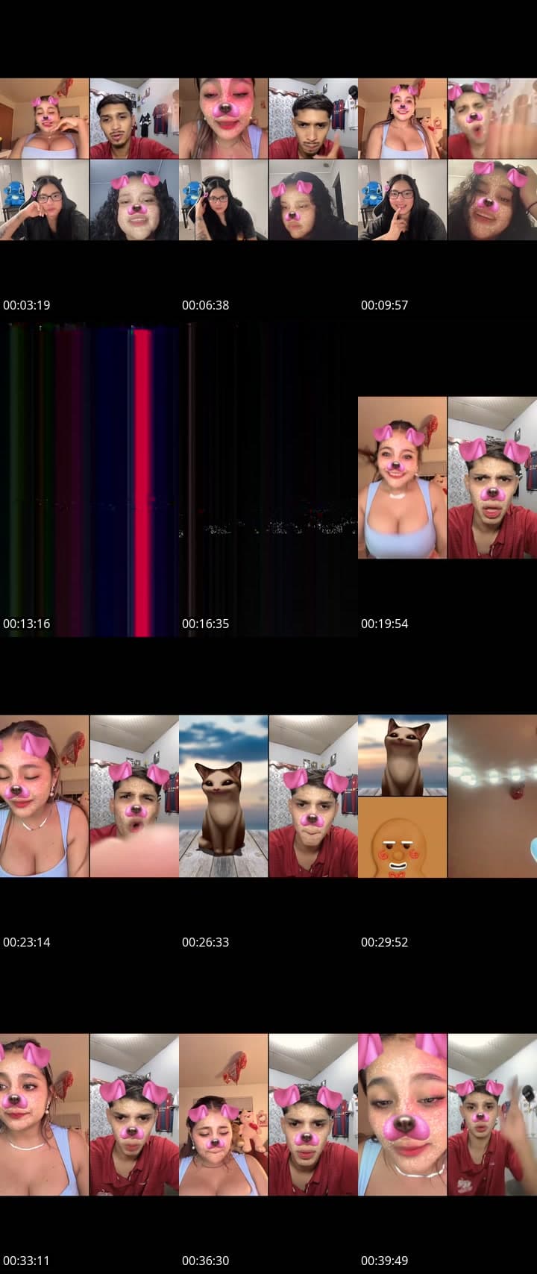537x1274 pixels.
Task: Open the thumbnail stamped 00:19:54
Action: 447,477
